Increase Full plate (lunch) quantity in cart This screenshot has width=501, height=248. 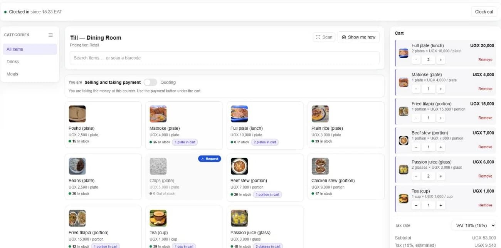pos(440,60)
